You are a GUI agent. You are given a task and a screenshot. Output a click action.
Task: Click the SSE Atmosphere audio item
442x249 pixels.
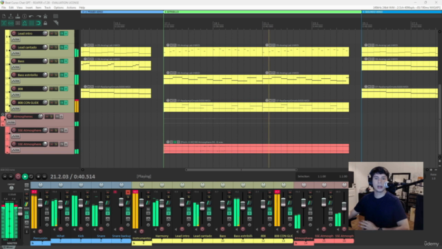pos(256,149)
